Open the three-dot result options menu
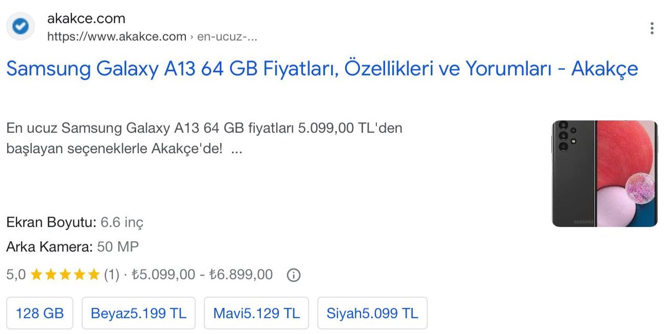The height and width of the screenshot is (334, 666). coord(652,28)
